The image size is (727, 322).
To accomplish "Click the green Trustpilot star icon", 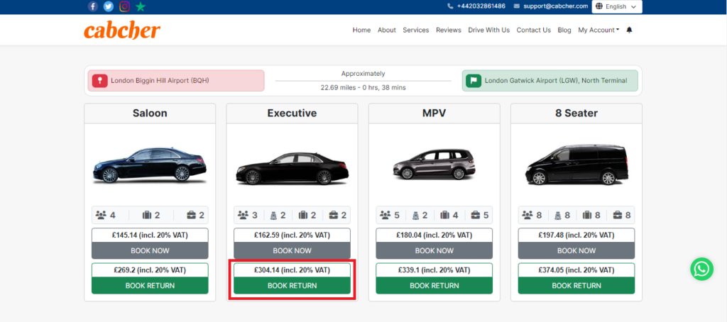I will [x=141, y=6].
